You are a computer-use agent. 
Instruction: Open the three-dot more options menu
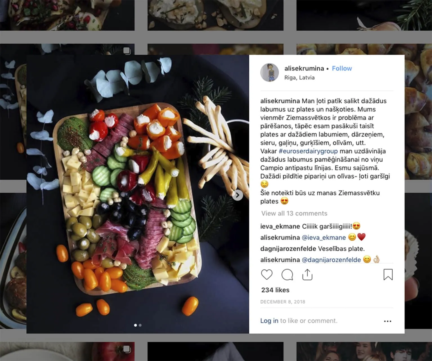(388, 321)
